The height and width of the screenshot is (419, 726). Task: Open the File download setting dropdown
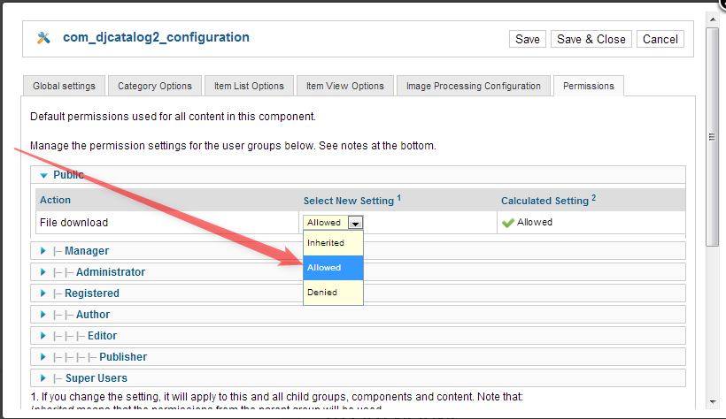(333, 223)
